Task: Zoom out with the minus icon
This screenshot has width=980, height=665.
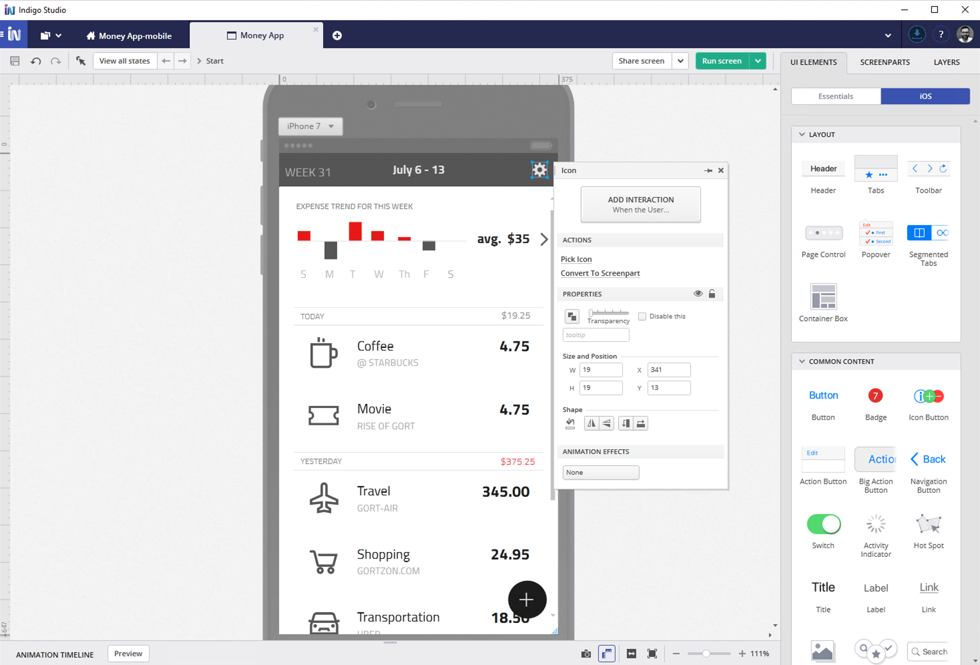Action: [676, 654]
